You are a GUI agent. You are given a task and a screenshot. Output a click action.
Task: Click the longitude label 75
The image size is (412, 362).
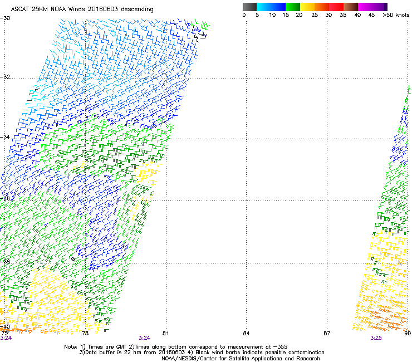point(4,334)
